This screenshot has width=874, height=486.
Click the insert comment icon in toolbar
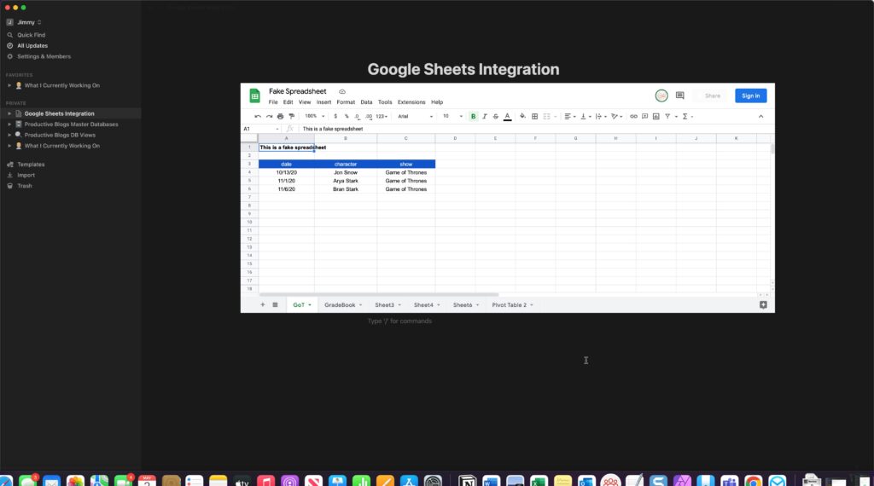pyautogui.click(x=645, y=116)
